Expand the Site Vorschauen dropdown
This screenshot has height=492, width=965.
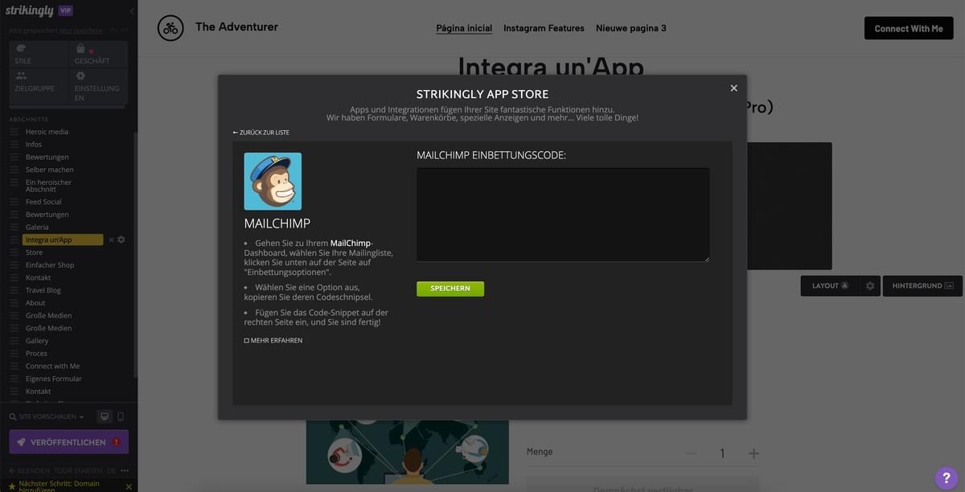pyautogui.click(x=51, y=416)
